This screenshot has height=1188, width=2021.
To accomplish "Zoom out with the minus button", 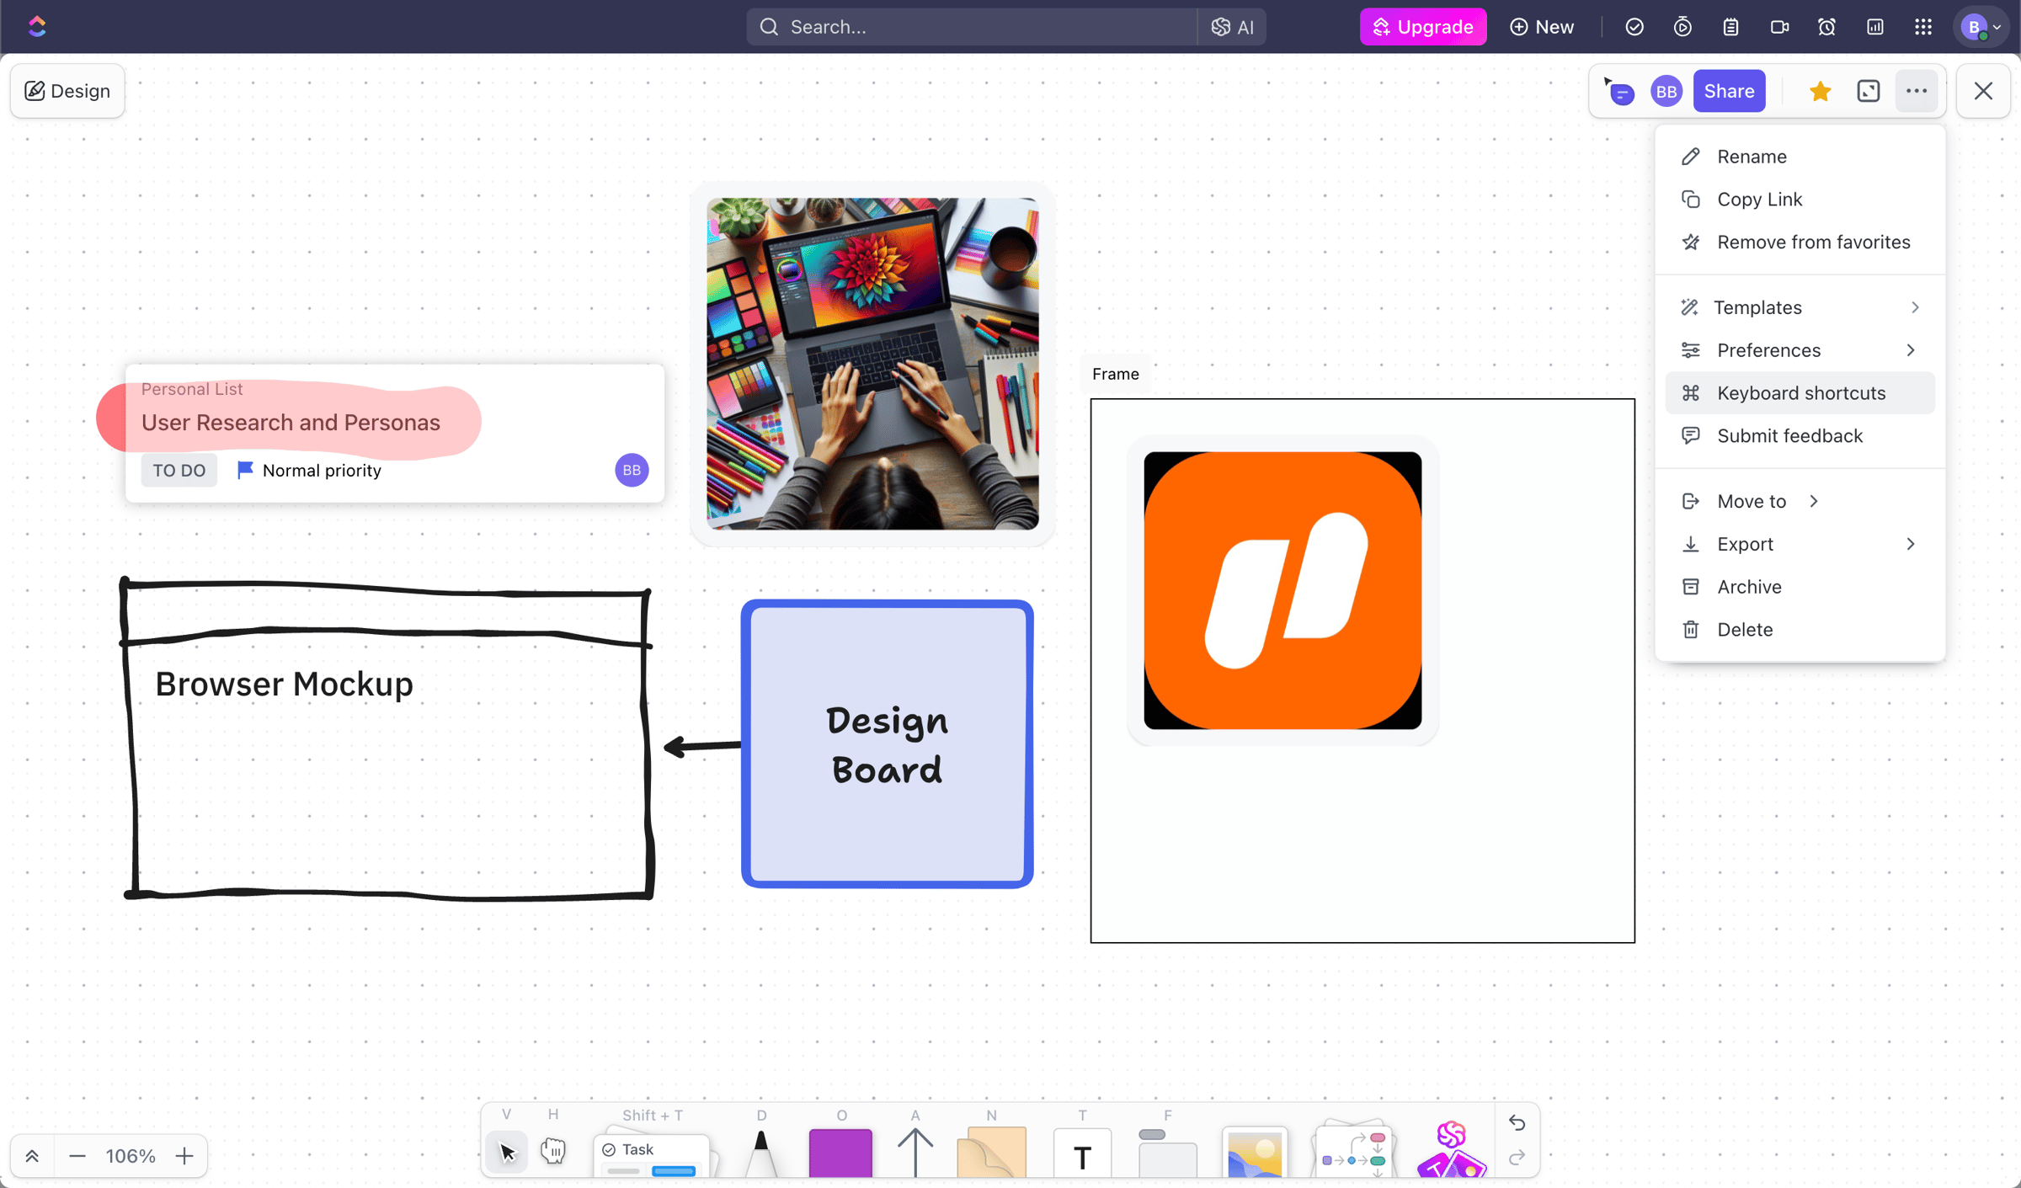I will click(77, 1156).
